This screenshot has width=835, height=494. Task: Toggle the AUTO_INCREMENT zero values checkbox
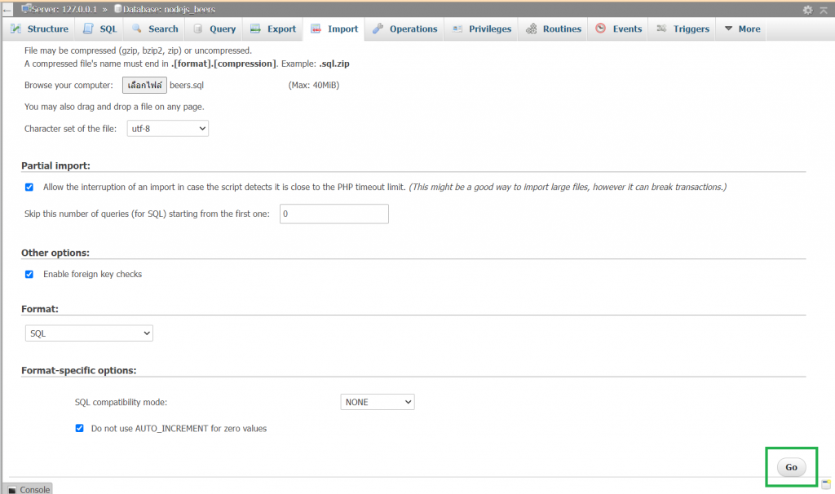pyautogui.click(x=79, y=428)
